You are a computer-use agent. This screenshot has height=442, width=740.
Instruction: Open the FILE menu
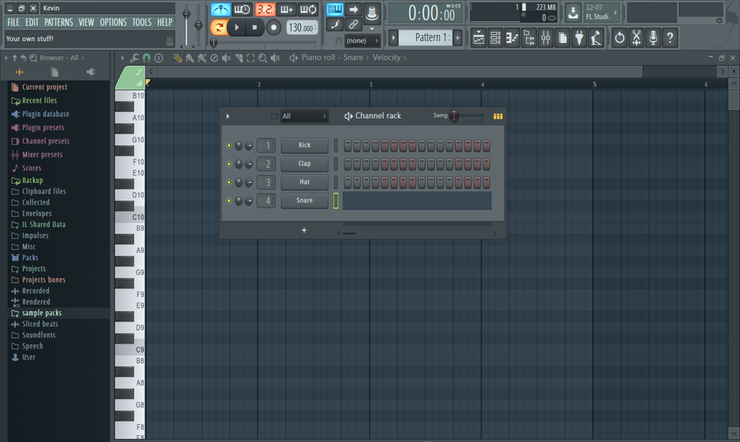(13, 23)
